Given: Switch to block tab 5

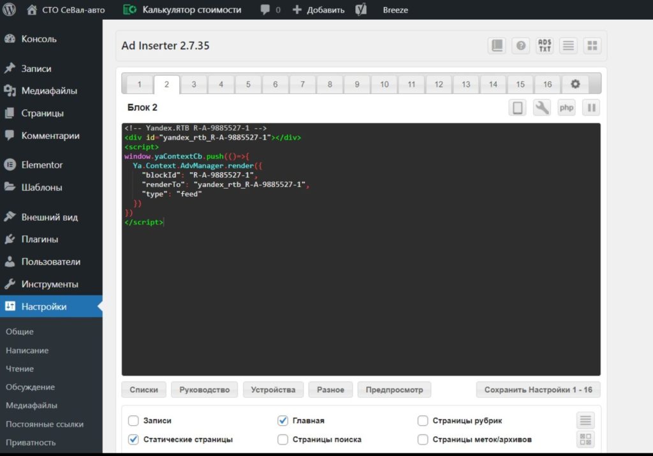Looking at the screenshot, I should [x=248, y=85].
